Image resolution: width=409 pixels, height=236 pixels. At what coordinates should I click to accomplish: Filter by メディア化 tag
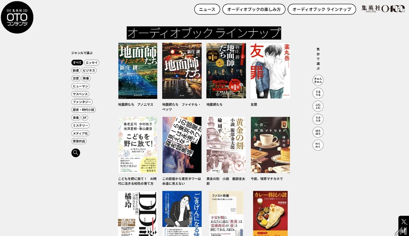(x=80, y=133)
